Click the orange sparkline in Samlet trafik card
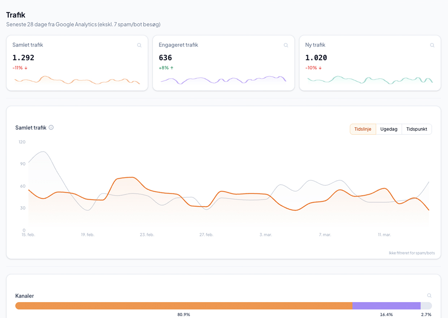Screen dimensions: 448x318 point(77,80)
